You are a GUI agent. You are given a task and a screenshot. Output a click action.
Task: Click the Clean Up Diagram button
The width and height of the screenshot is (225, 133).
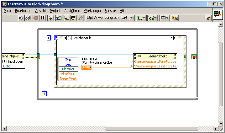coord(175,18)
